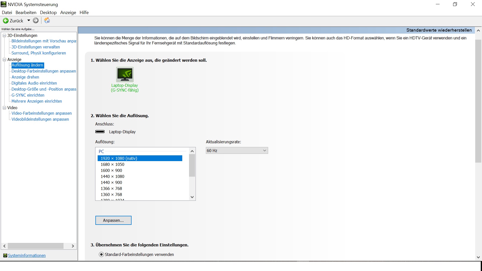
Task: Click the NVIDIA Systeminformationen icon
Action: pos(5,255)
